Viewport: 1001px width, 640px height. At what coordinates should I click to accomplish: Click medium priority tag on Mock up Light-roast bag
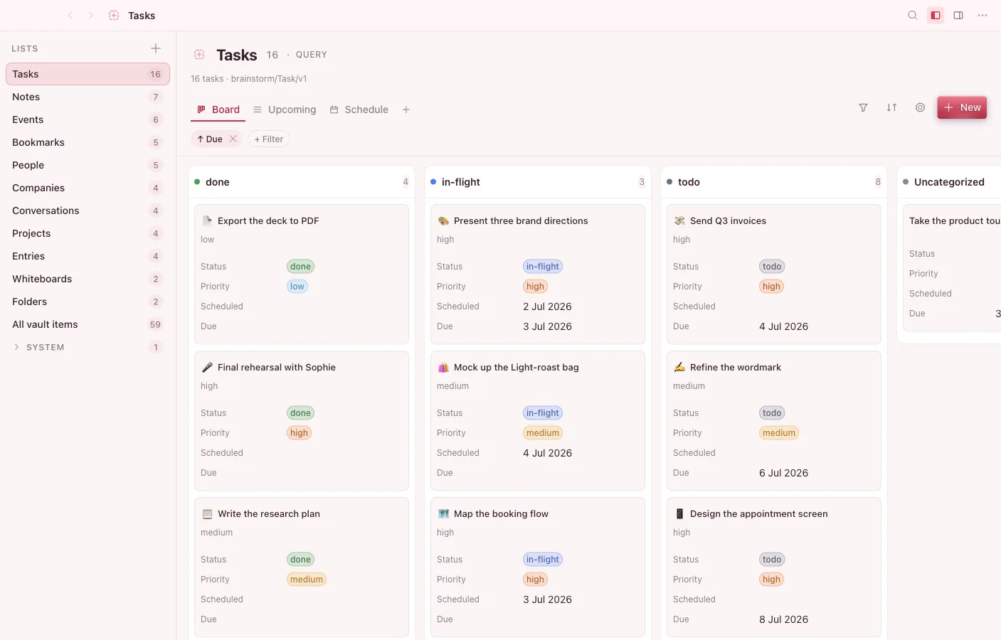pyautogui.click(x=543, y=433)
